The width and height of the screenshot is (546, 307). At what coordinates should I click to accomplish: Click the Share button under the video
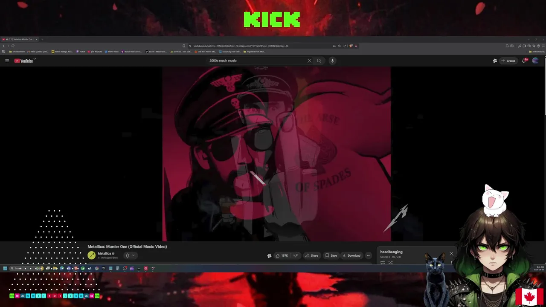tap(311, 255)
